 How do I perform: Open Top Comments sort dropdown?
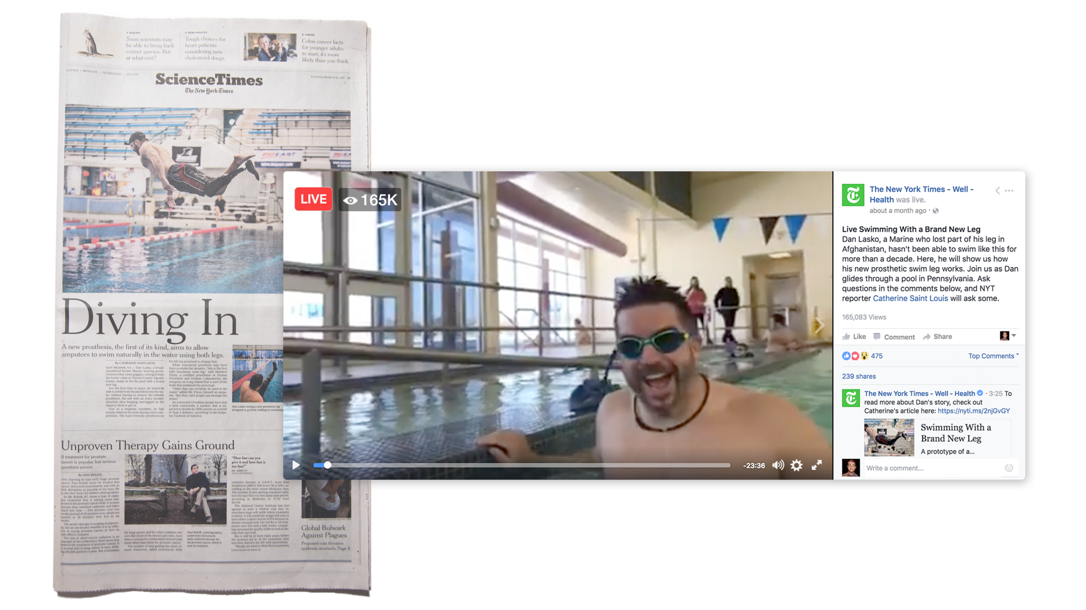(993, 356)
